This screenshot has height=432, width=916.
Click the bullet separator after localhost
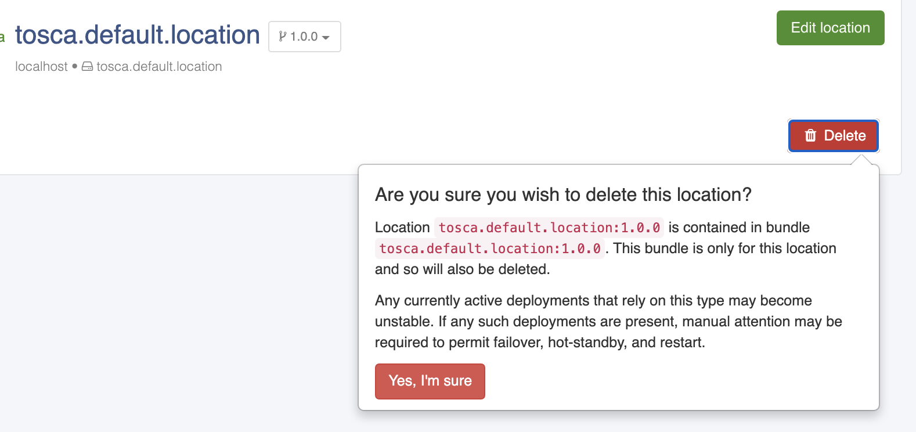coord(75,66)
